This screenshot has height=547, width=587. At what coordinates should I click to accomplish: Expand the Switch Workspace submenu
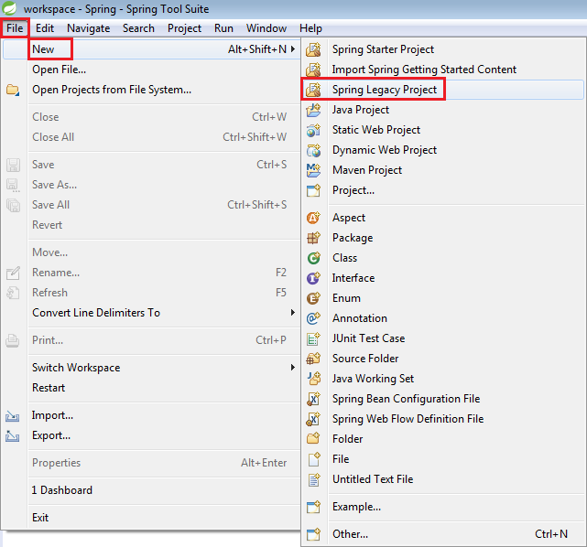click(293, 368)
